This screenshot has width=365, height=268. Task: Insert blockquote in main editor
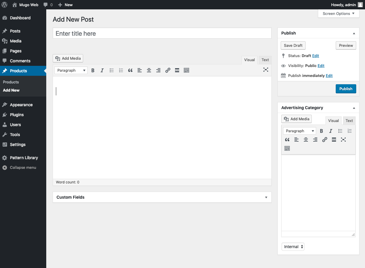130,70
